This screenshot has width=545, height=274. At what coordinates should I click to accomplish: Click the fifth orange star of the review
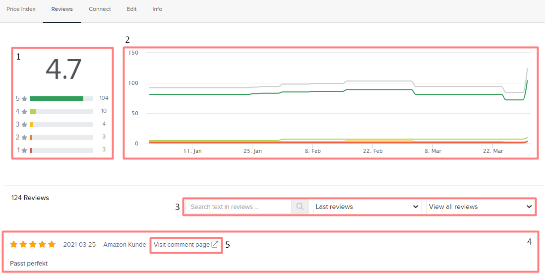(52, 244)
